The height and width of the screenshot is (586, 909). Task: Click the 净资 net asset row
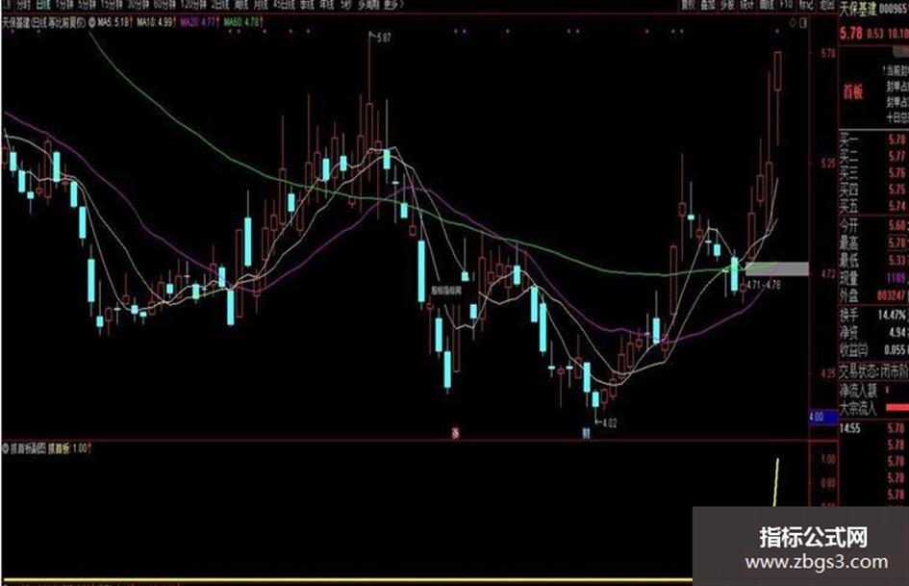[873, 333]
